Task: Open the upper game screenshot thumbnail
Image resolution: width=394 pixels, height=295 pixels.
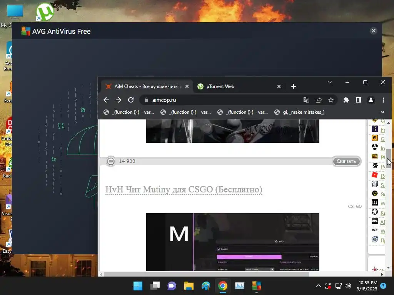Action: point(233,131)
